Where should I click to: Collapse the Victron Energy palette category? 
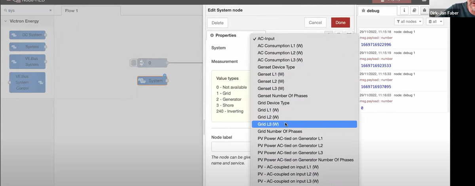(x=6, y=21)
